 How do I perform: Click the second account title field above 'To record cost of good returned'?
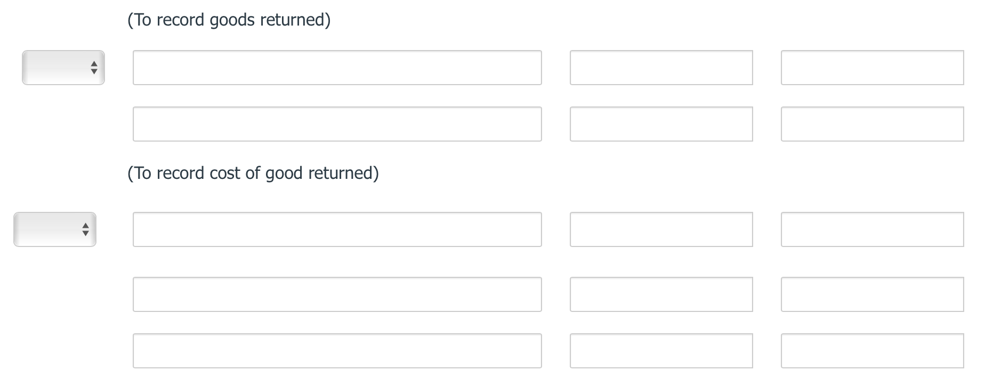(x=337, y=124)
